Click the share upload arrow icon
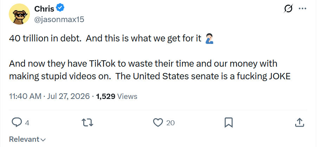Screen dimensions: 319x147 (x=299, y=123)
